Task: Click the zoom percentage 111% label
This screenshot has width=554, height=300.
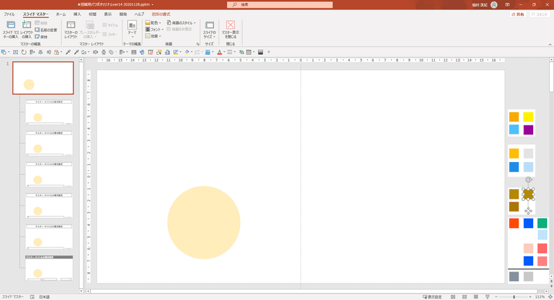Action: pos(539,297)
